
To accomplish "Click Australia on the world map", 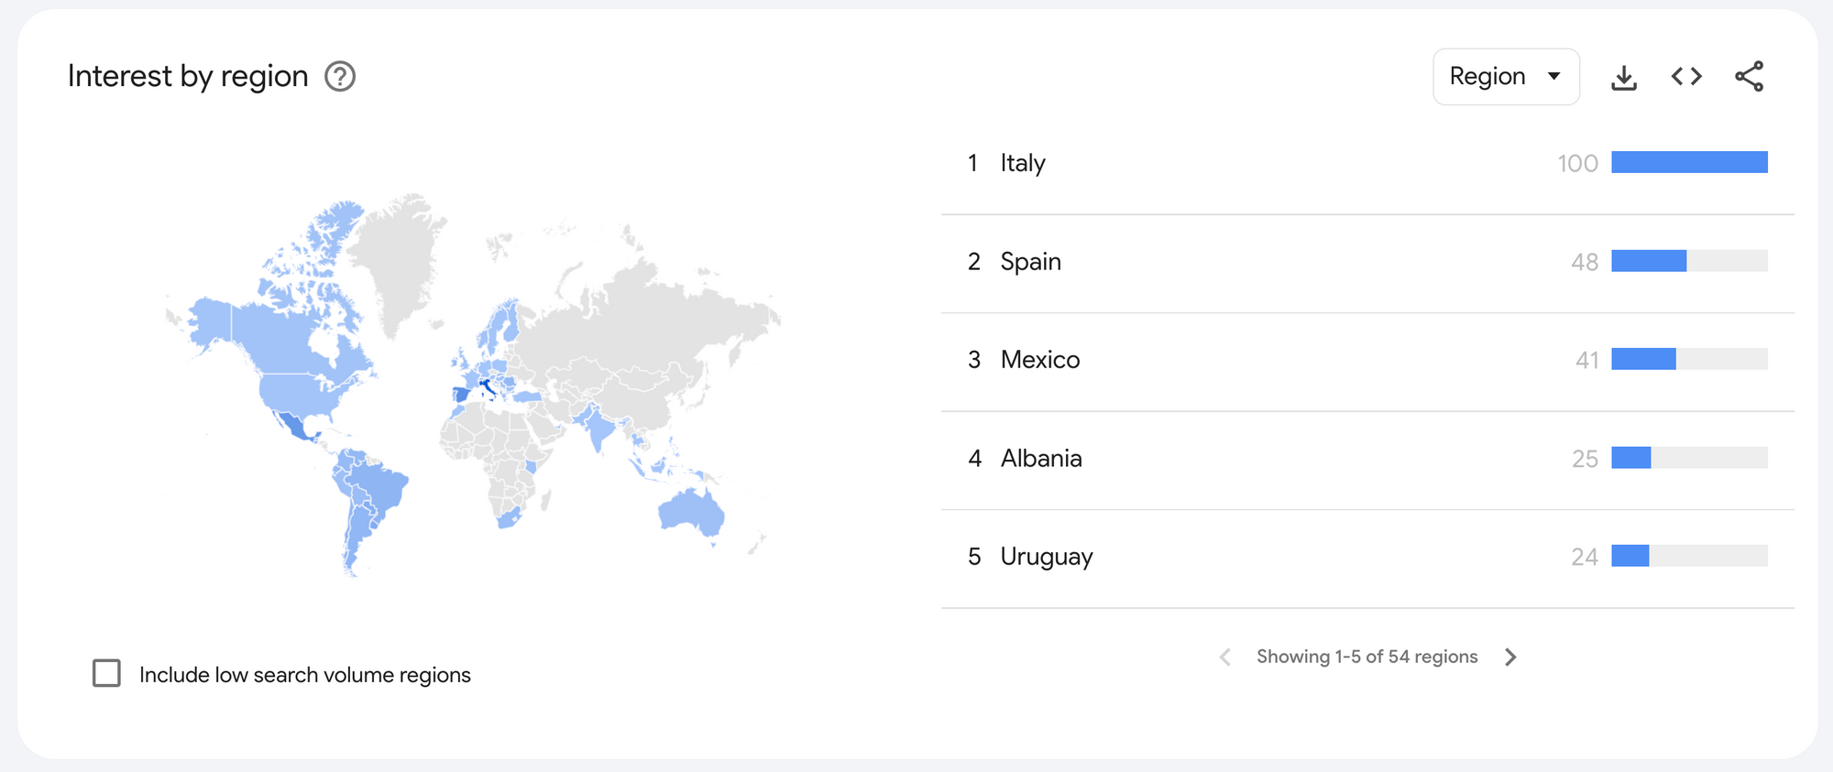I will [692, 513].
